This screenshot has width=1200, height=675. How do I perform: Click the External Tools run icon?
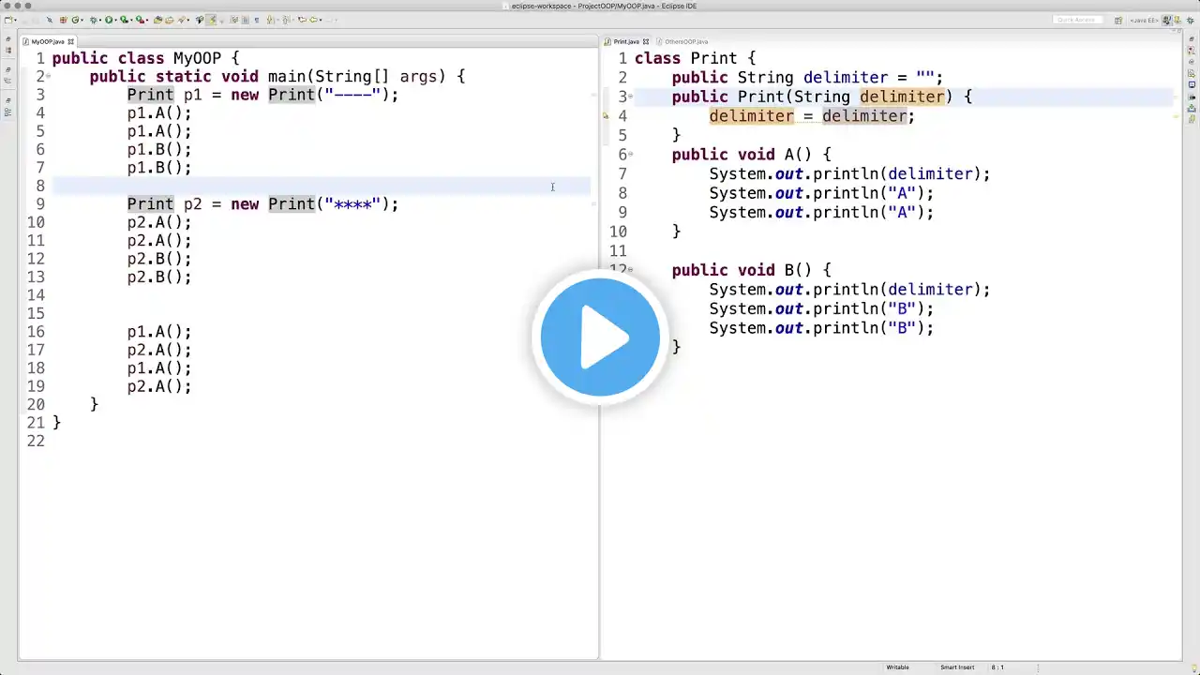point(141,20)
